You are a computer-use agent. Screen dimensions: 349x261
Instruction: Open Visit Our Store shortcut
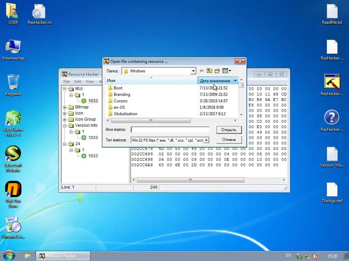[13, 194]
